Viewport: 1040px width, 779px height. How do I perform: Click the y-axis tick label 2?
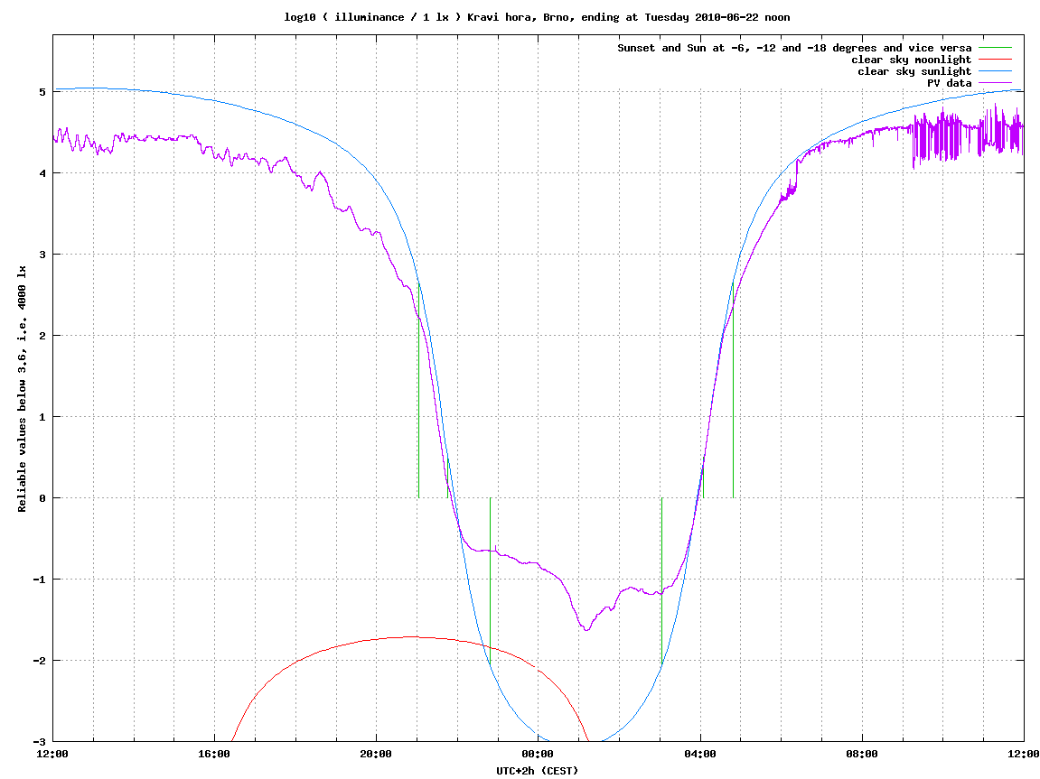click(x=42, y=336)
